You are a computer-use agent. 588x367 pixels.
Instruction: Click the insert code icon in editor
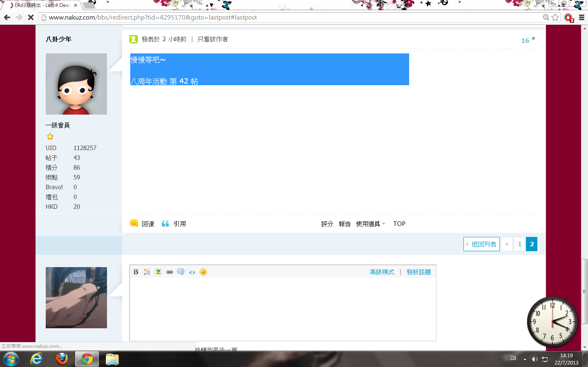pos(192,272)
